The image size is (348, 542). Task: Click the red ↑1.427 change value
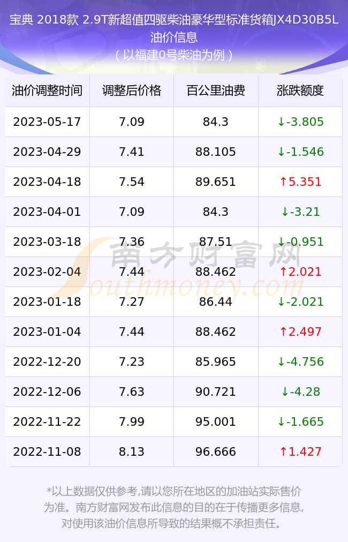(x=300, y=452)
